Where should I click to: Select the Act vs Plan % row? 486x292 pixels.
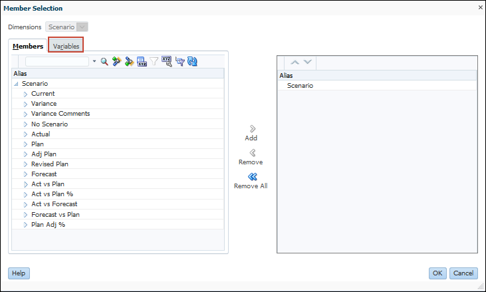(x=118, y=194)
